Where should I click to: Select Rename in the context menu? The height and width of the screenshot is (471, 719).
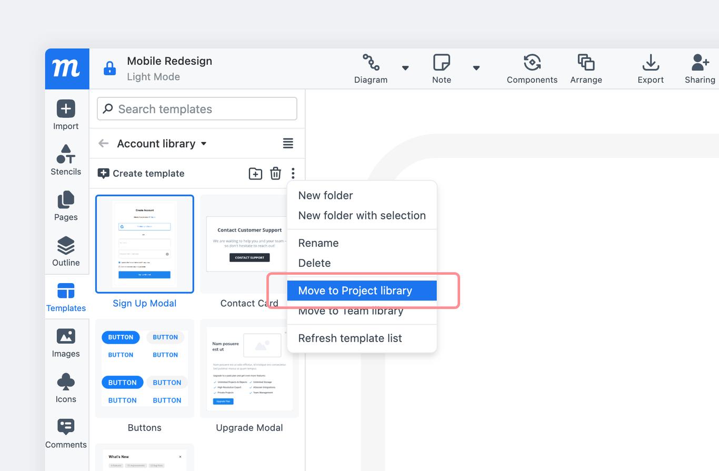pos(362,243)
